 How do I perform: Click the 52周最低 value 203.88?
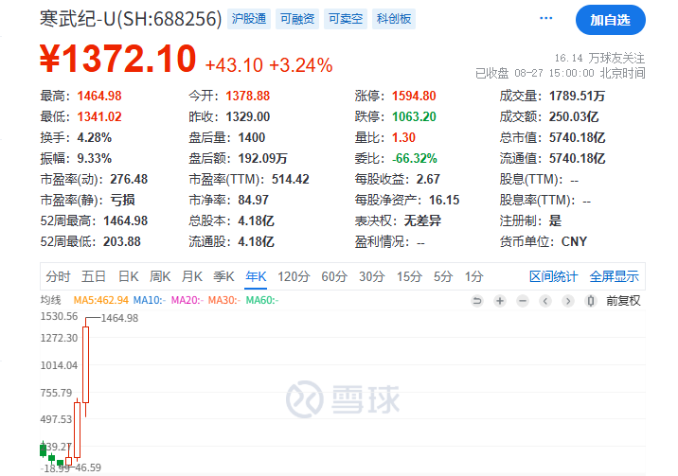click(122, 241)
